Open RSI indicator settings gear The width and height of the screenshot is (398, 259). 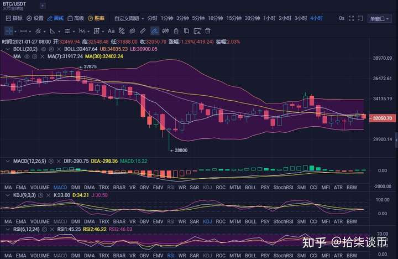pyautogui.click(x=44, y=229)
